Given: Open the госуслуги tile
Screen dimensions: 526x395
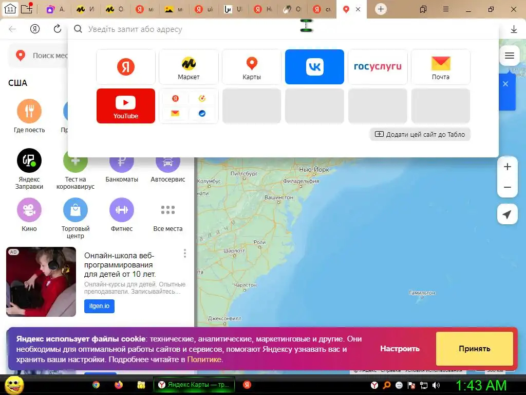Looking at the screenshot, I should [378, 67].
